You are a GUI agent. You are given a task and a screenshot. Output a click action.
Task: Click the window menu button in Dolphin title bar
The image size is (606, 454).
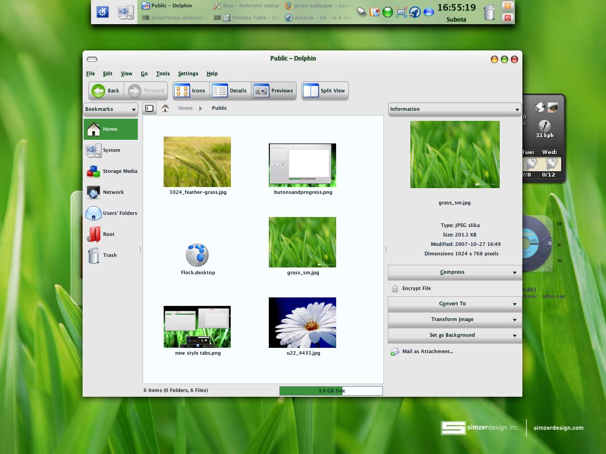(92, 59)
